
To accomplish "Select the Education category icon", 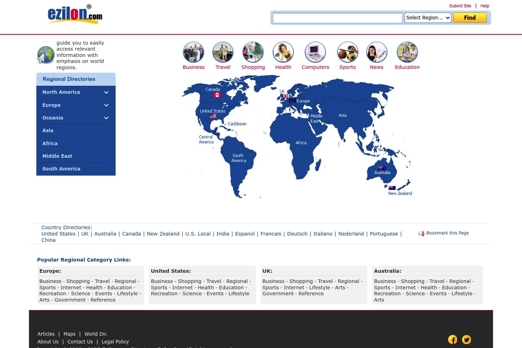I will point(407,52).
